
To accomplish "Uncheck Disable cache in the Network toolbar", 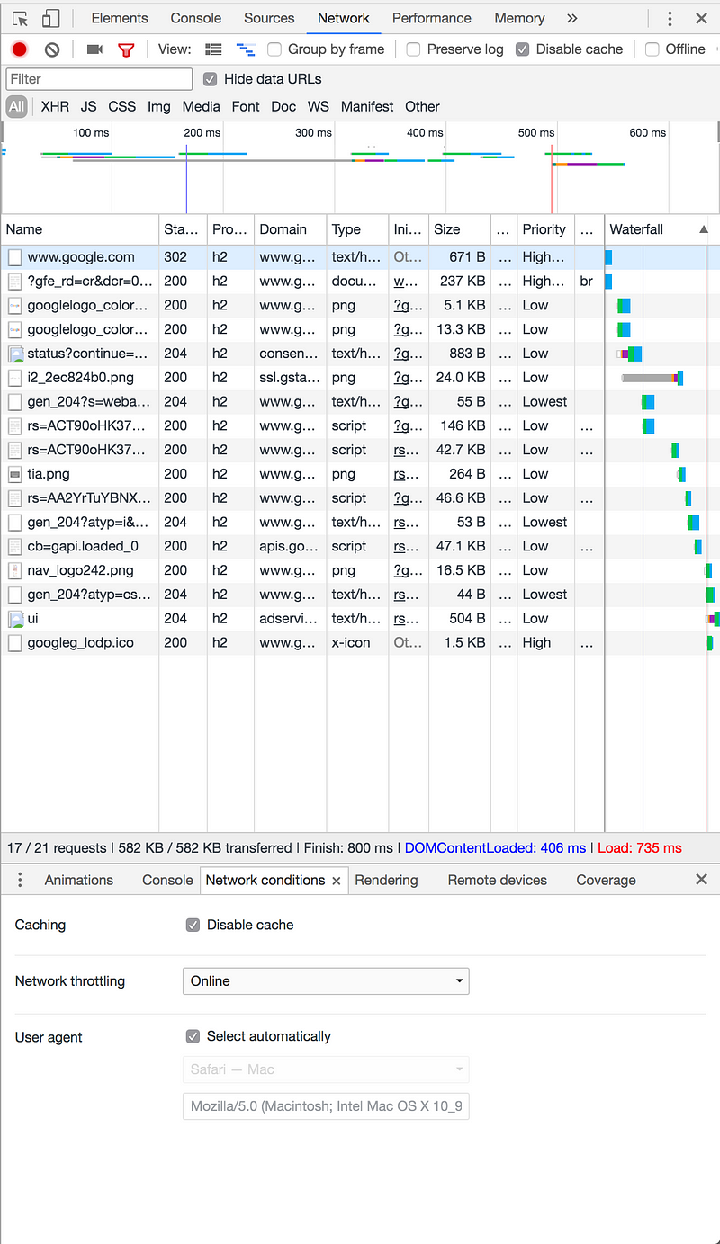I will tap(522, 49).
